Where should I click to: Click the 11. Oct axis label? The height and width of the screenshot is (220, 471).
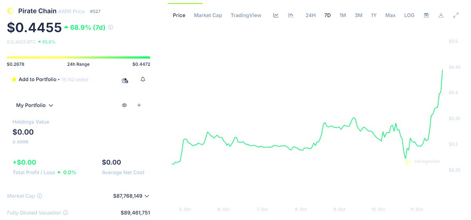point(417,209)
